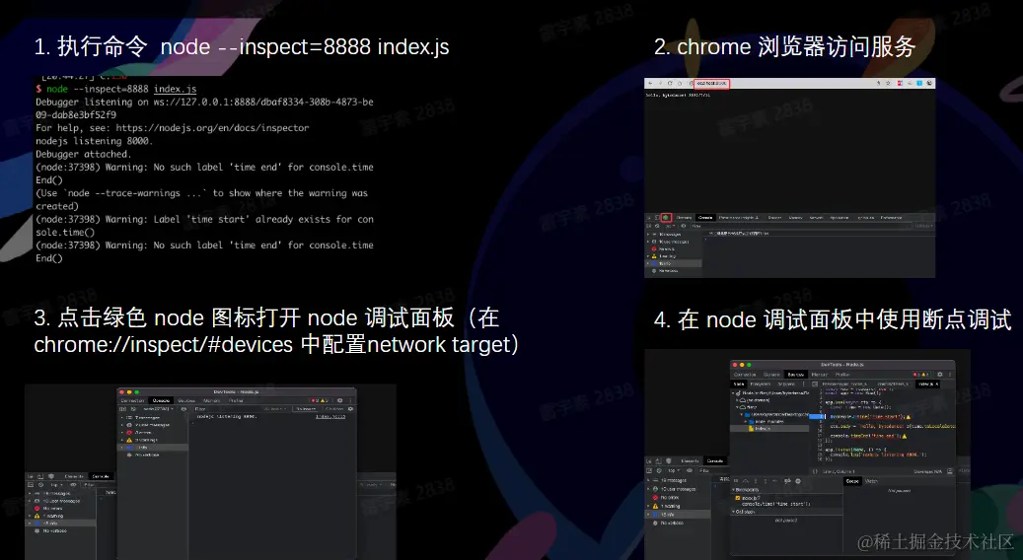The height and width of the screenshot is (560, 1023).
Task: Click Chrome's reload icon in step 2 browser
Action: coord(670,84)
